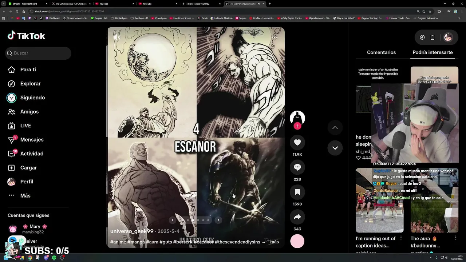Image resolution: width=466 pixels, height=262 pixels.
Task: Open a new browser tab
Action: 269,4
